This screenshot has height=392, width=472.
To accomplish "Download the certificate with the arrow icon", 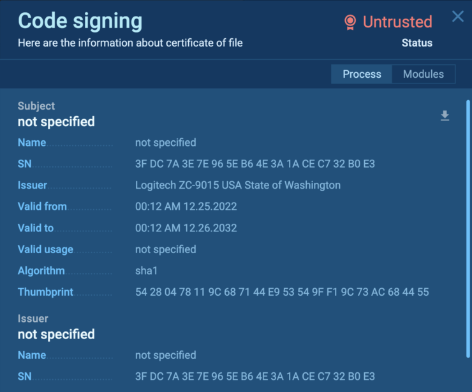I will coord(445,115).
